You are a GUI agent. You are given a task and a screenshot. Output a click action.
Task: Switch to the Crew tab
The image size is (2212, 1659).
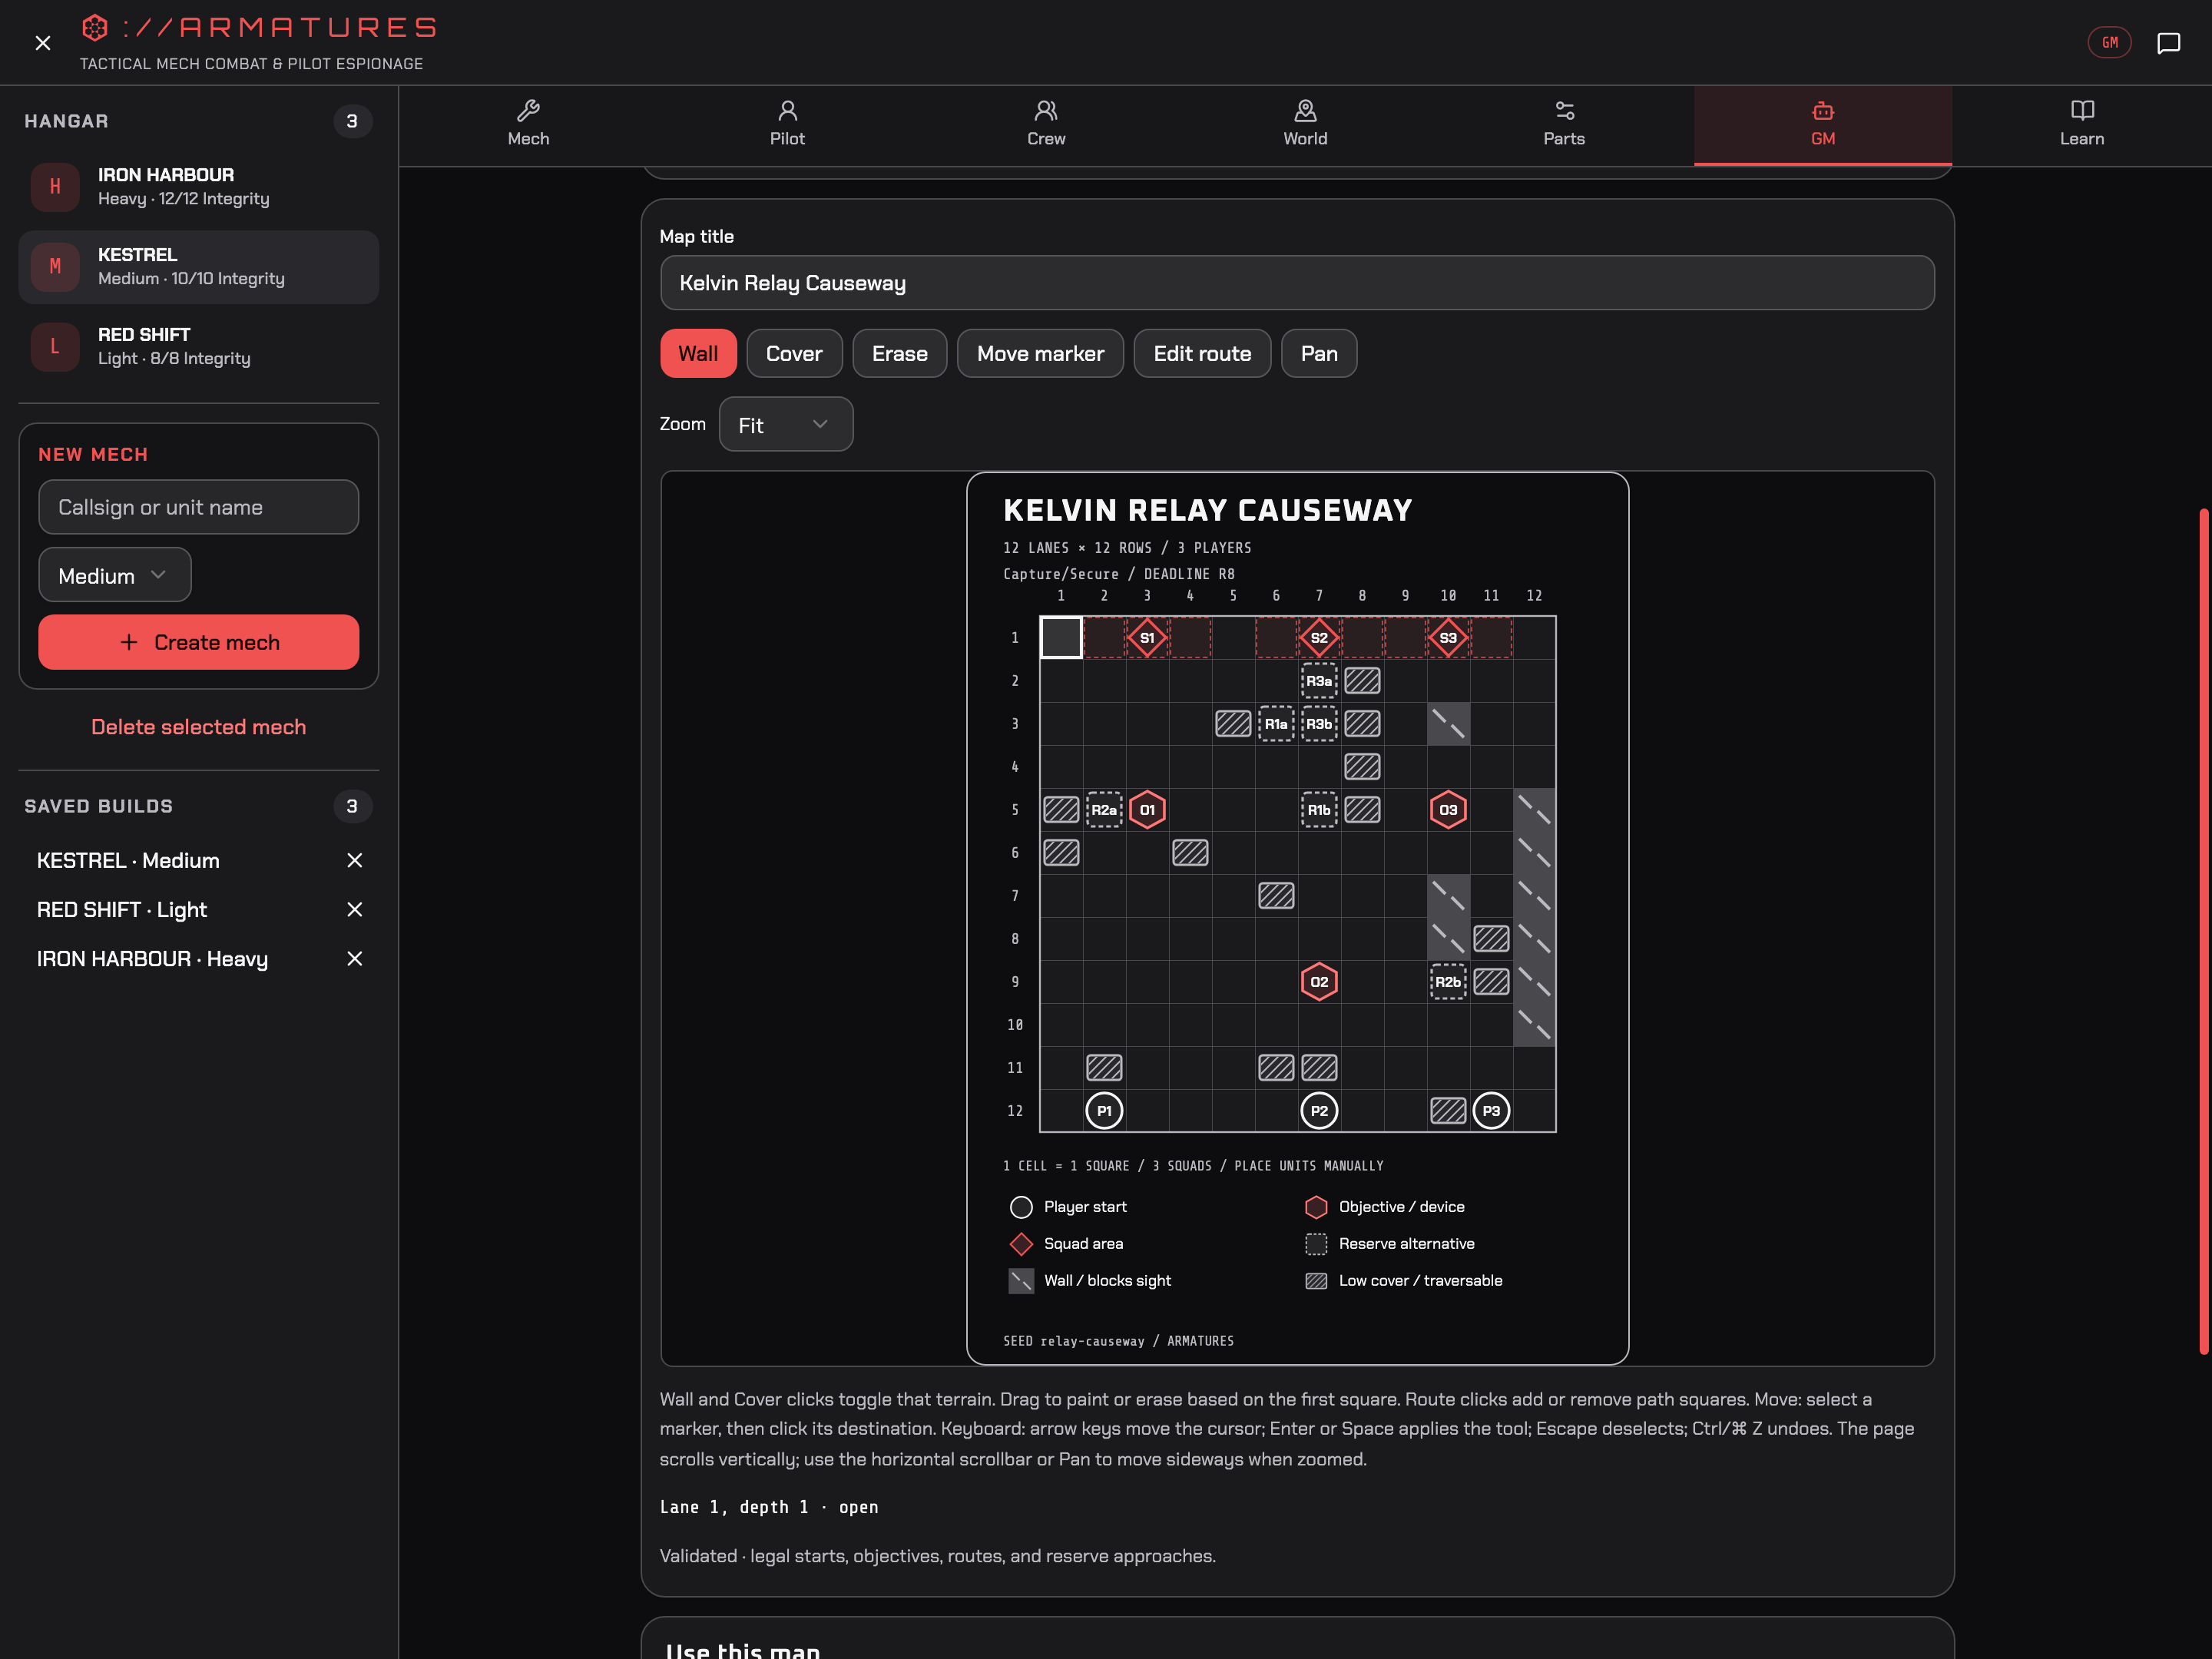point(1046,124)
